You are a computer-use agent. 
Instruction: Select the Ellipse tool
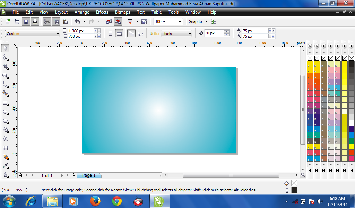tap(5, 112)
